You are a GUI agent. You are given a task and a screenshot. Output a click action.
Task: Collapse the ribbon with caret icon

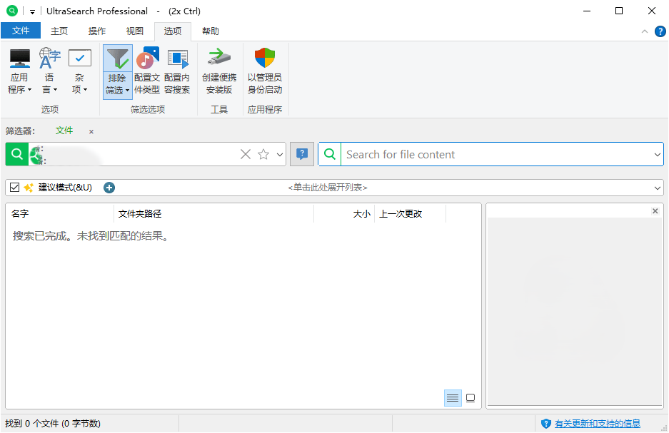tap(645, 31)
